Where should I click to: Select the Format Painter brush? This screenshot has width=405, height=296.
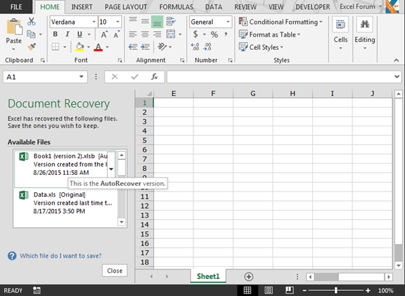tap(32, 47)
